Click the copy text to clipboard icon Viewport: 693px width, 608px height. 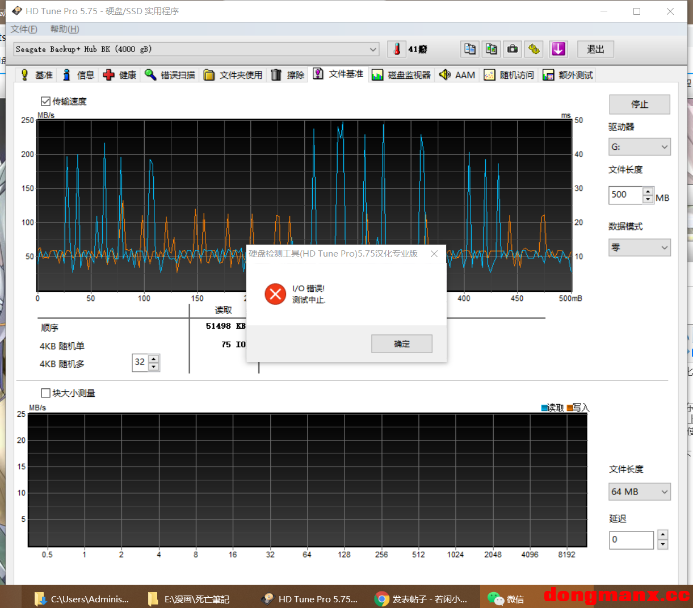tap(470, 49)
